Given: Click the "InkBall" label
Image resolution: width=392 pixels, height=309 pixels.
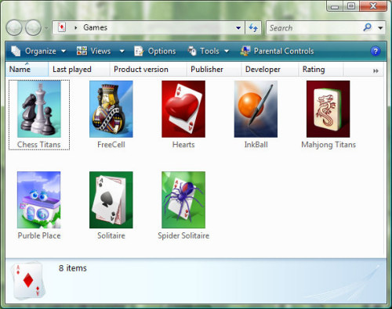Looking at the screenshot, I should pyautogui.click(x=256, y=144).
